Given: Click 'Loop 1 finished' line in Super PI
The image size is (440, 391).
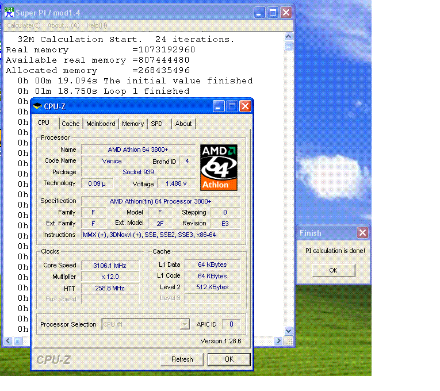Looking at the screenshot, I should 104,91.
